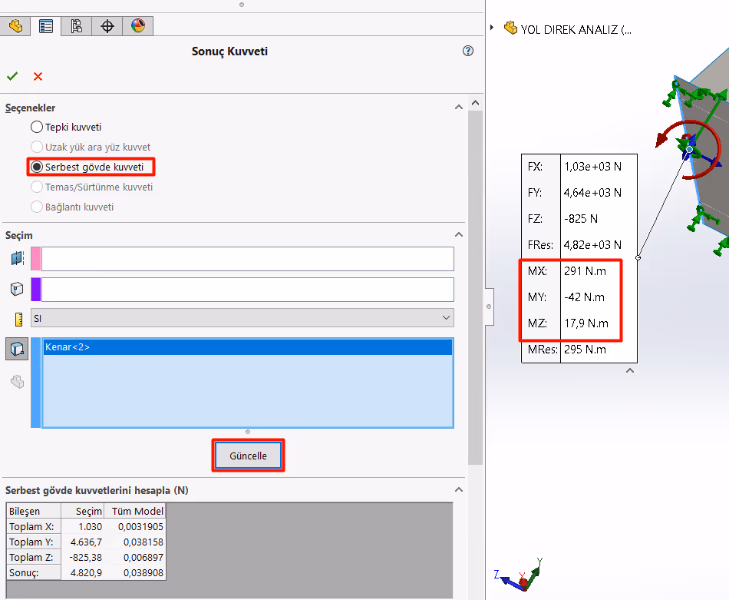Screen dimensions: 729x600
Task: Click the Toplam X: row label
Action: [x=34, y=526]
